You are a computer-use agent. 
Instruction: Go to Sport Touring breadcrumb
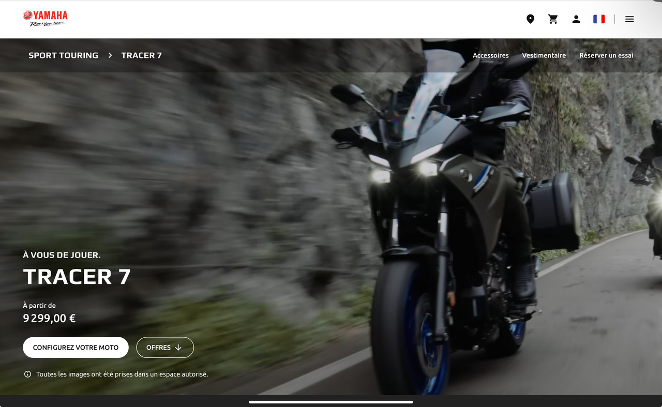[x=63, y=55]
